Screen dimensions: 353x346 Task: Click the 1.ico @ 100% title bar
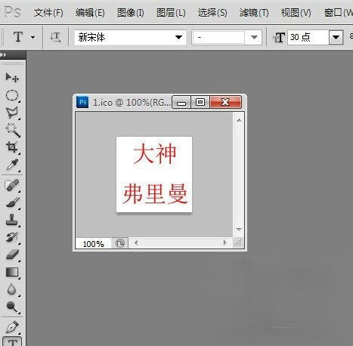click(132, 103)
